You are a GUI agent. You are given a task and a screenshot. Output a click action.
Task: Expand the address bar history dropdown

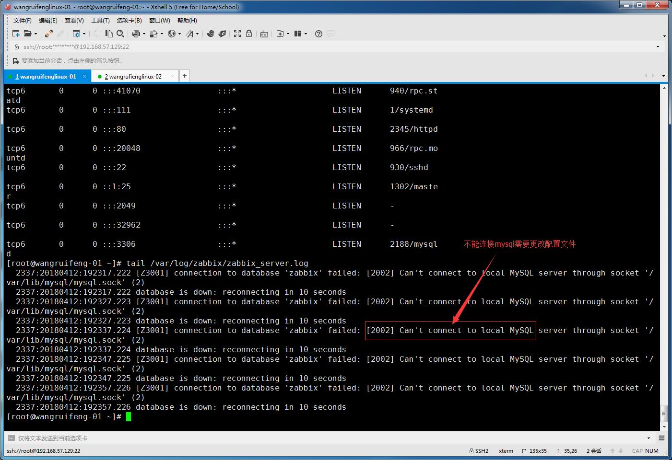point(658,46)
